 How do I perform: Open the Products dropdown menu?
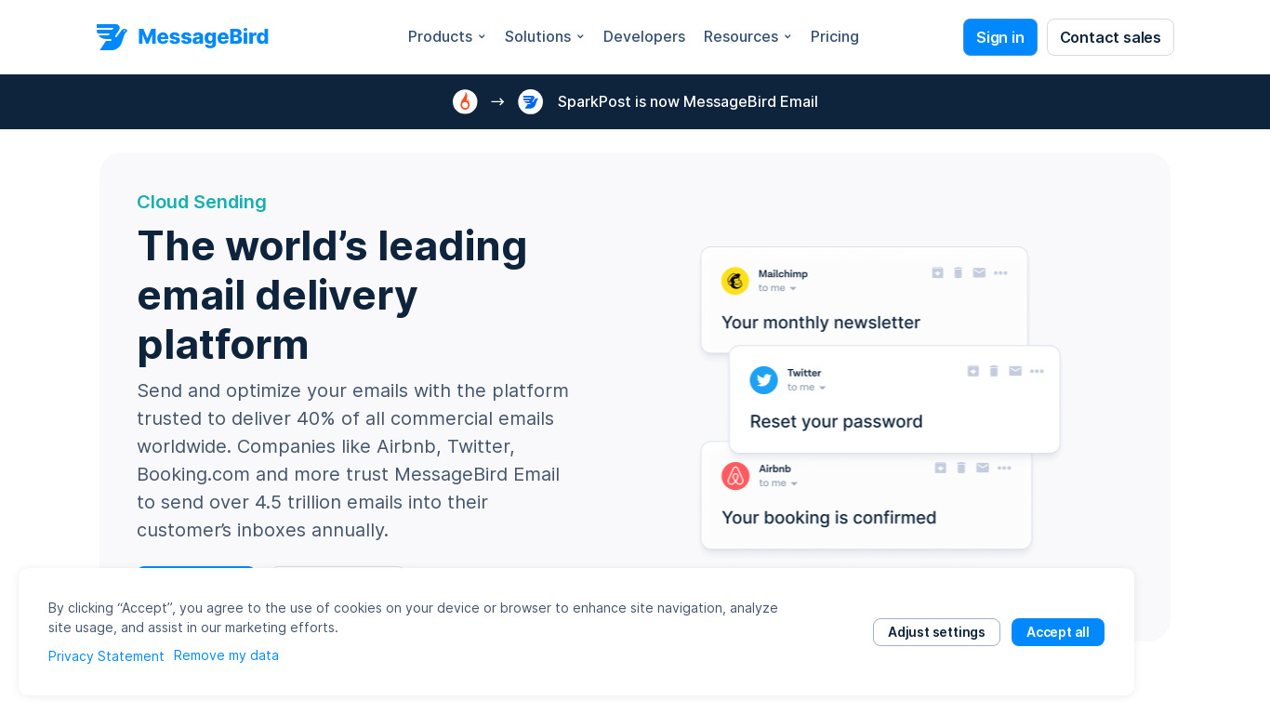446,37
